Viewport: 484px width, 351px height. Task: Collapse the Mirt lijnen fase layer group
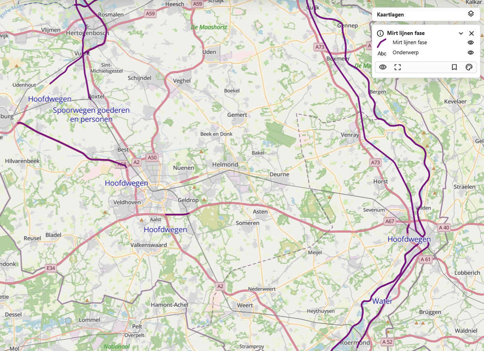click(x=461, y=33)
